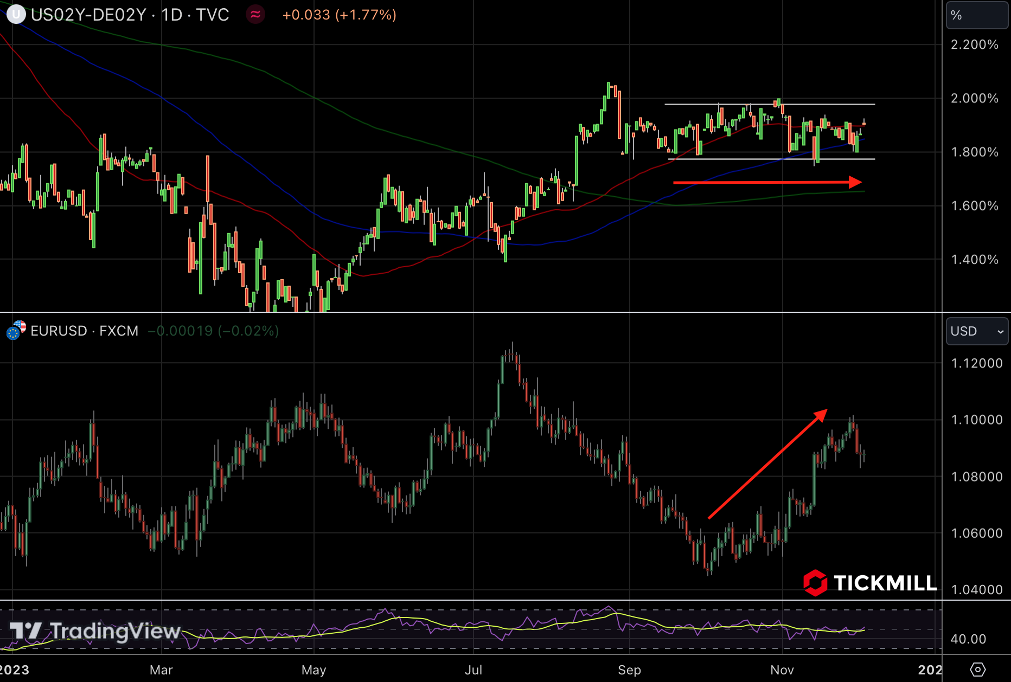Click the May label on time axis

[314, 670]
